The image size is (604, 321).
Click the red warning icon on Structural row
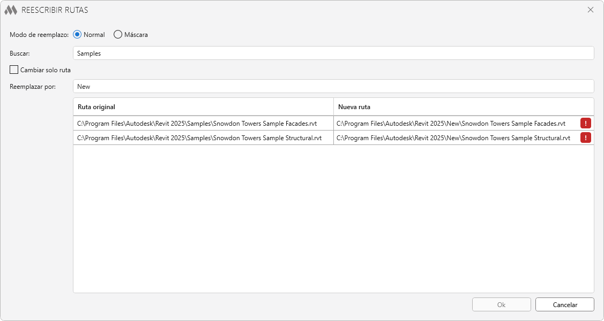[586, 138]
